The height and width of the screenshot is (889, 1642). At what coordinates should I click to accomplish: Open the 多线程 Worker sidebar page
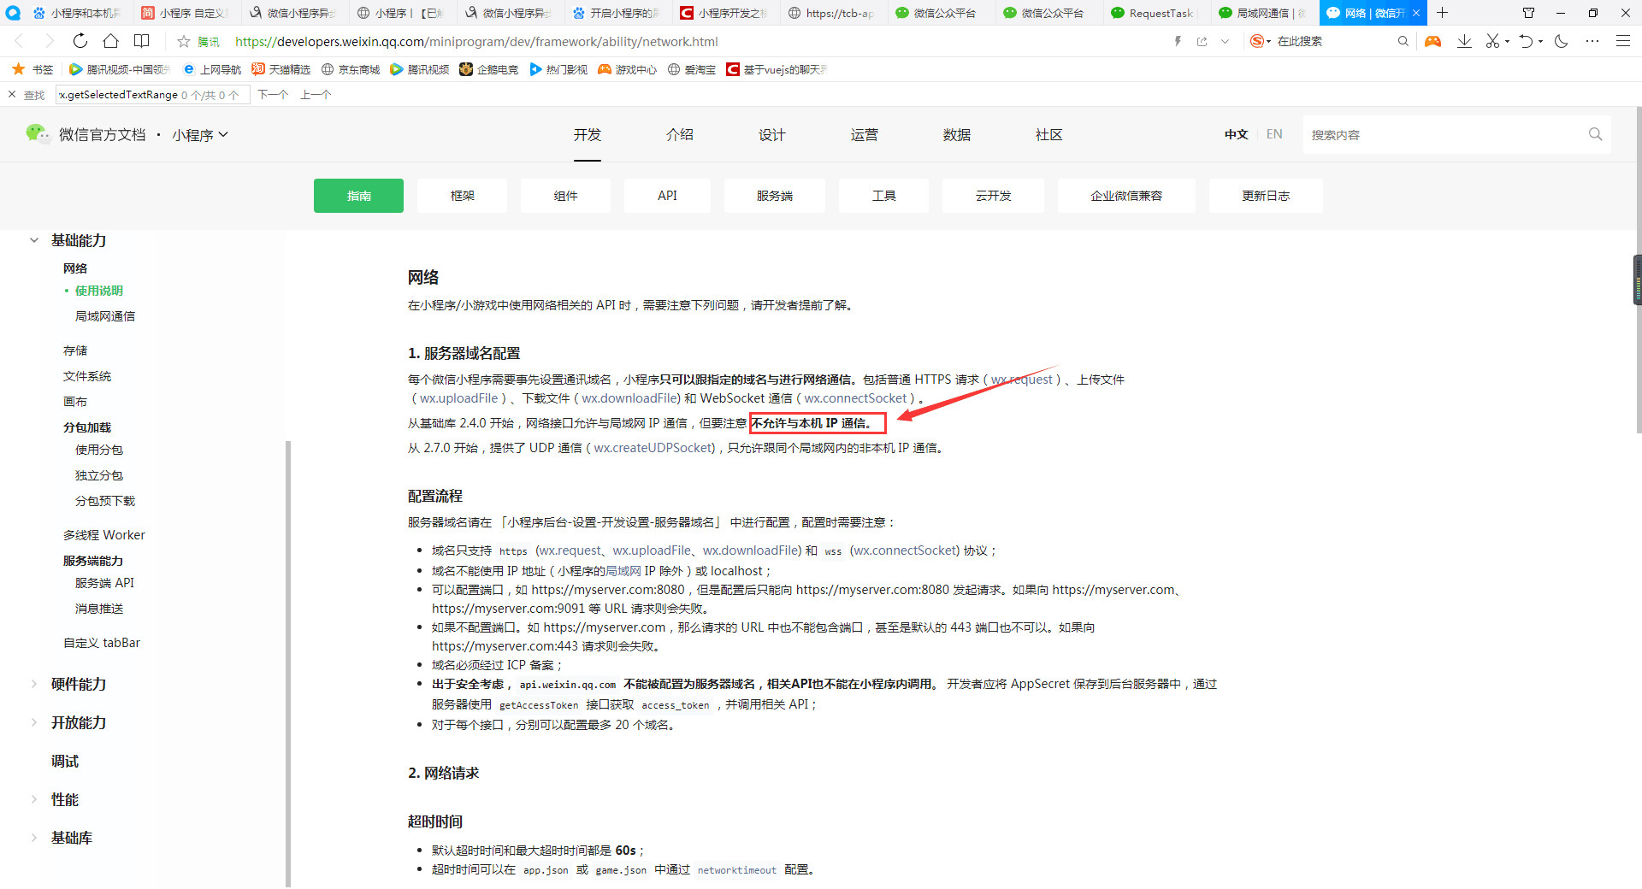pos(104,535)
